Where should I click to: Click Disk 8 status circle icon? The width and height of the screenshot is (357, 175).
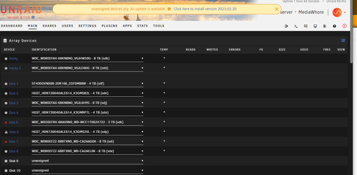coord(6,151)
